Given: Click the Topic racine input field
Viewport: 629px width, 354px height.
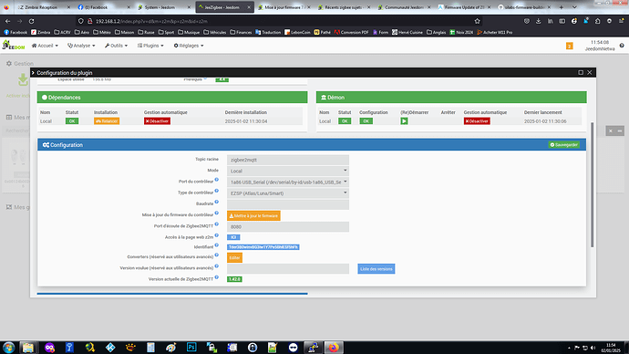Looking at the screenshot, I should 288,160.
